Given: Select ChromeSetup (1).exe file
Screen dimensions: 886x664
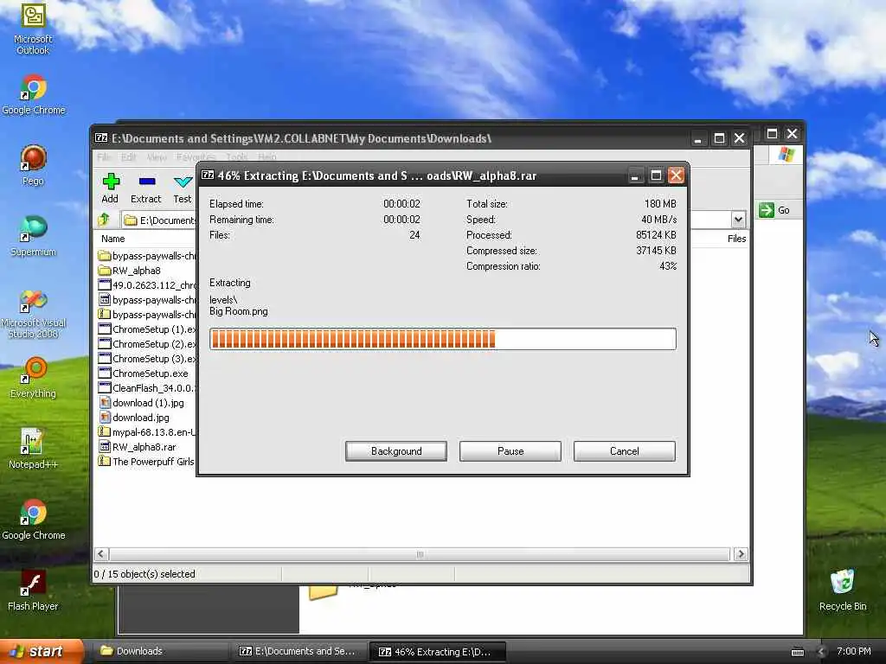Looking at the screenshot, I should click(x=147, y=329).
